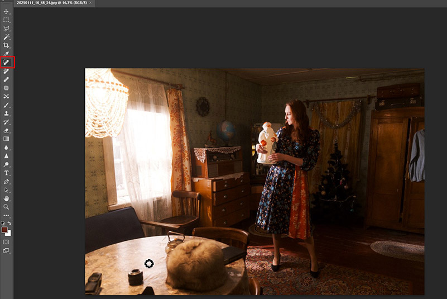
Task: Select the Rectangular Marquee tool
Action: tap(6, 20)
